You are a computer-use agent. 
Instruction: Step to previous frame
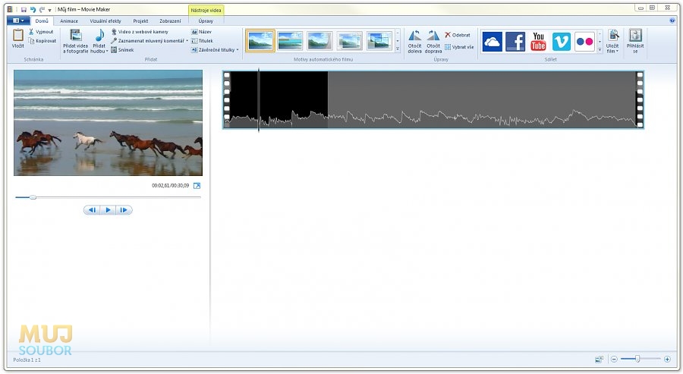click(92, 210)
